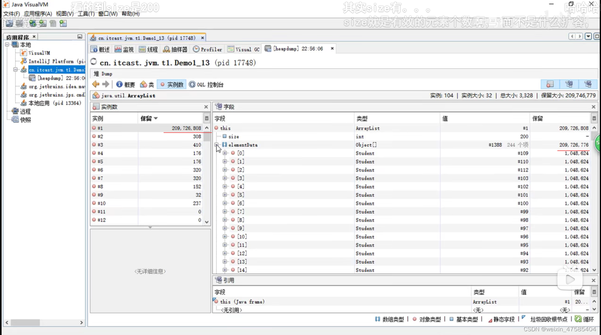Open the 帮助(H) menu

pyautogui.click(x=131, y=14)
